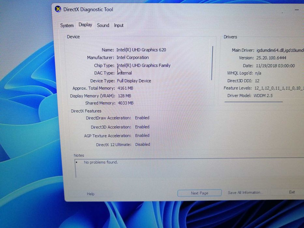Click the 'No problems found.' note
Viewport: 304px width, 228px height.
(101, 162)
